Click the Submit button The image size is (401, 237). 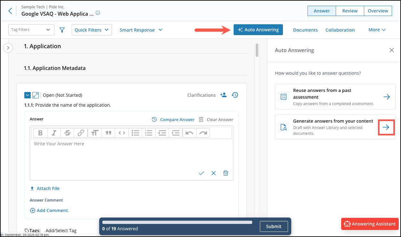point(274,226)
